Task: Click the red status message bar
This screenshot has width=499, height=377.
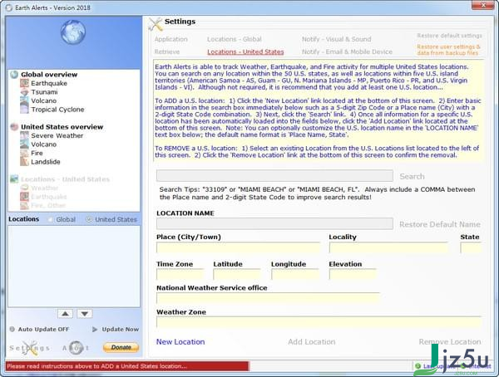Action: 127,366
